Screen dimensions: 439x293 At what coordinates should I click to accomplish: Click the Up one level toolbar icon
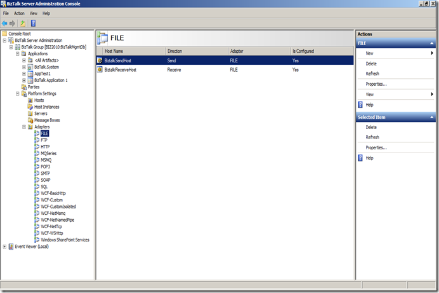(x=23, y=24)
